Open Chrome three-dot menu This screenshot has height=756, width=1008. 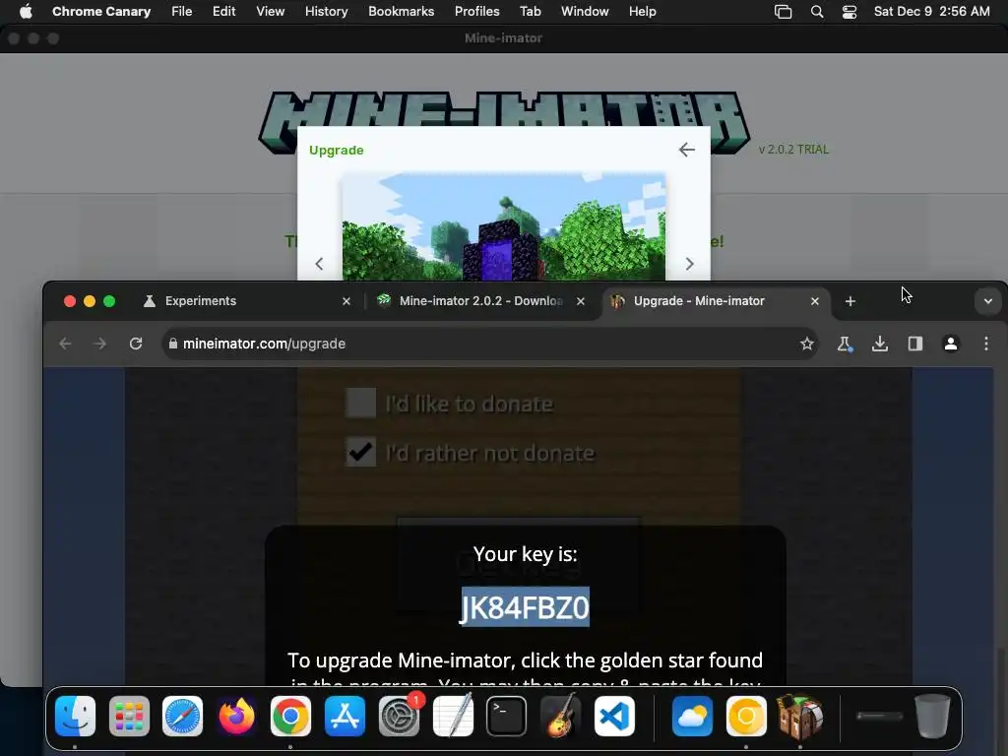pos(986,344)
